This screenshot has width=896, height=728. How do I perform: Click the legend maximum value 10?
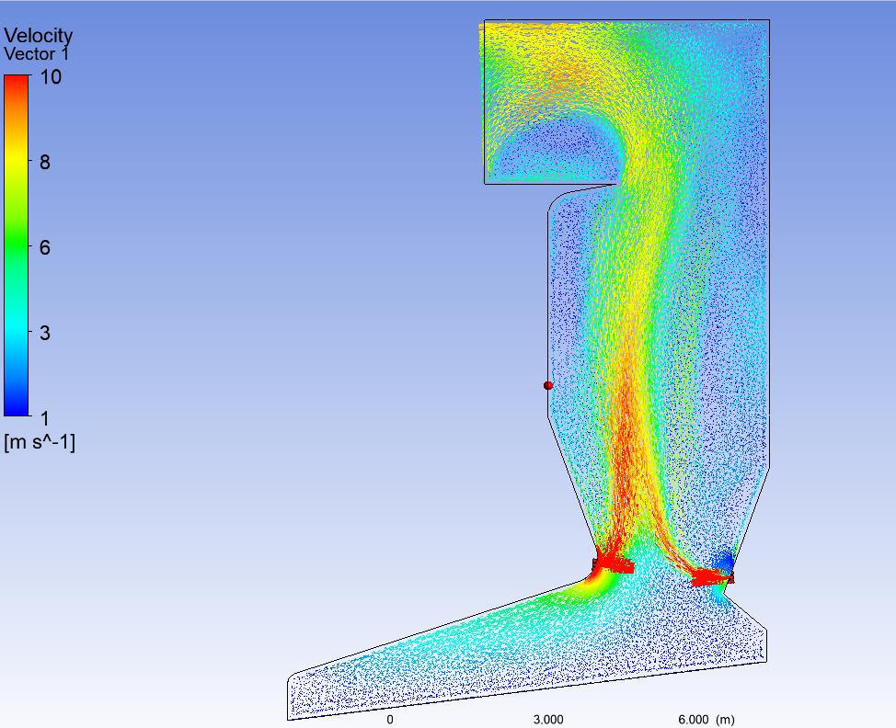point(51,77)
